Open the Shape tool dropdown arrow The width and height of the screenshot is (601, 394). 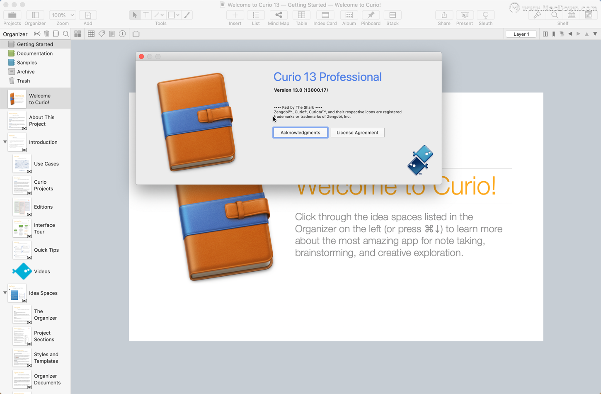178,15
